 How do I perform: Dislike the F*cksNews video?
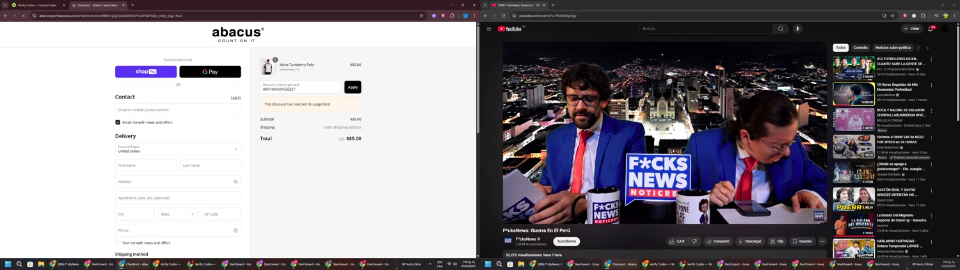pos(694,241)
